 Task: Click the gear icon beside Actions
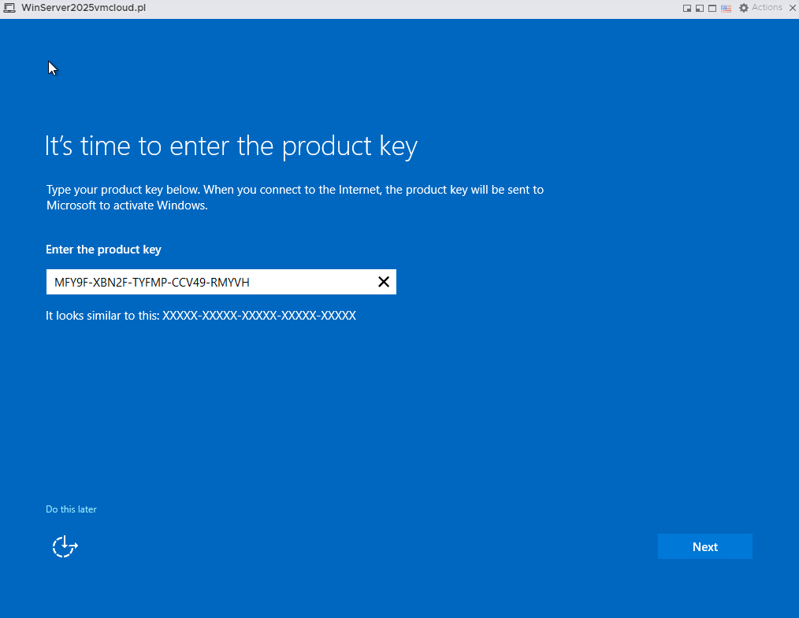click(744, 8)
